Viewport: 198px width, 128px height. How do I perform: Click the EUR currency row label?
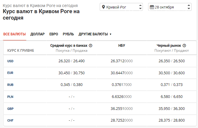click(10, 73)
